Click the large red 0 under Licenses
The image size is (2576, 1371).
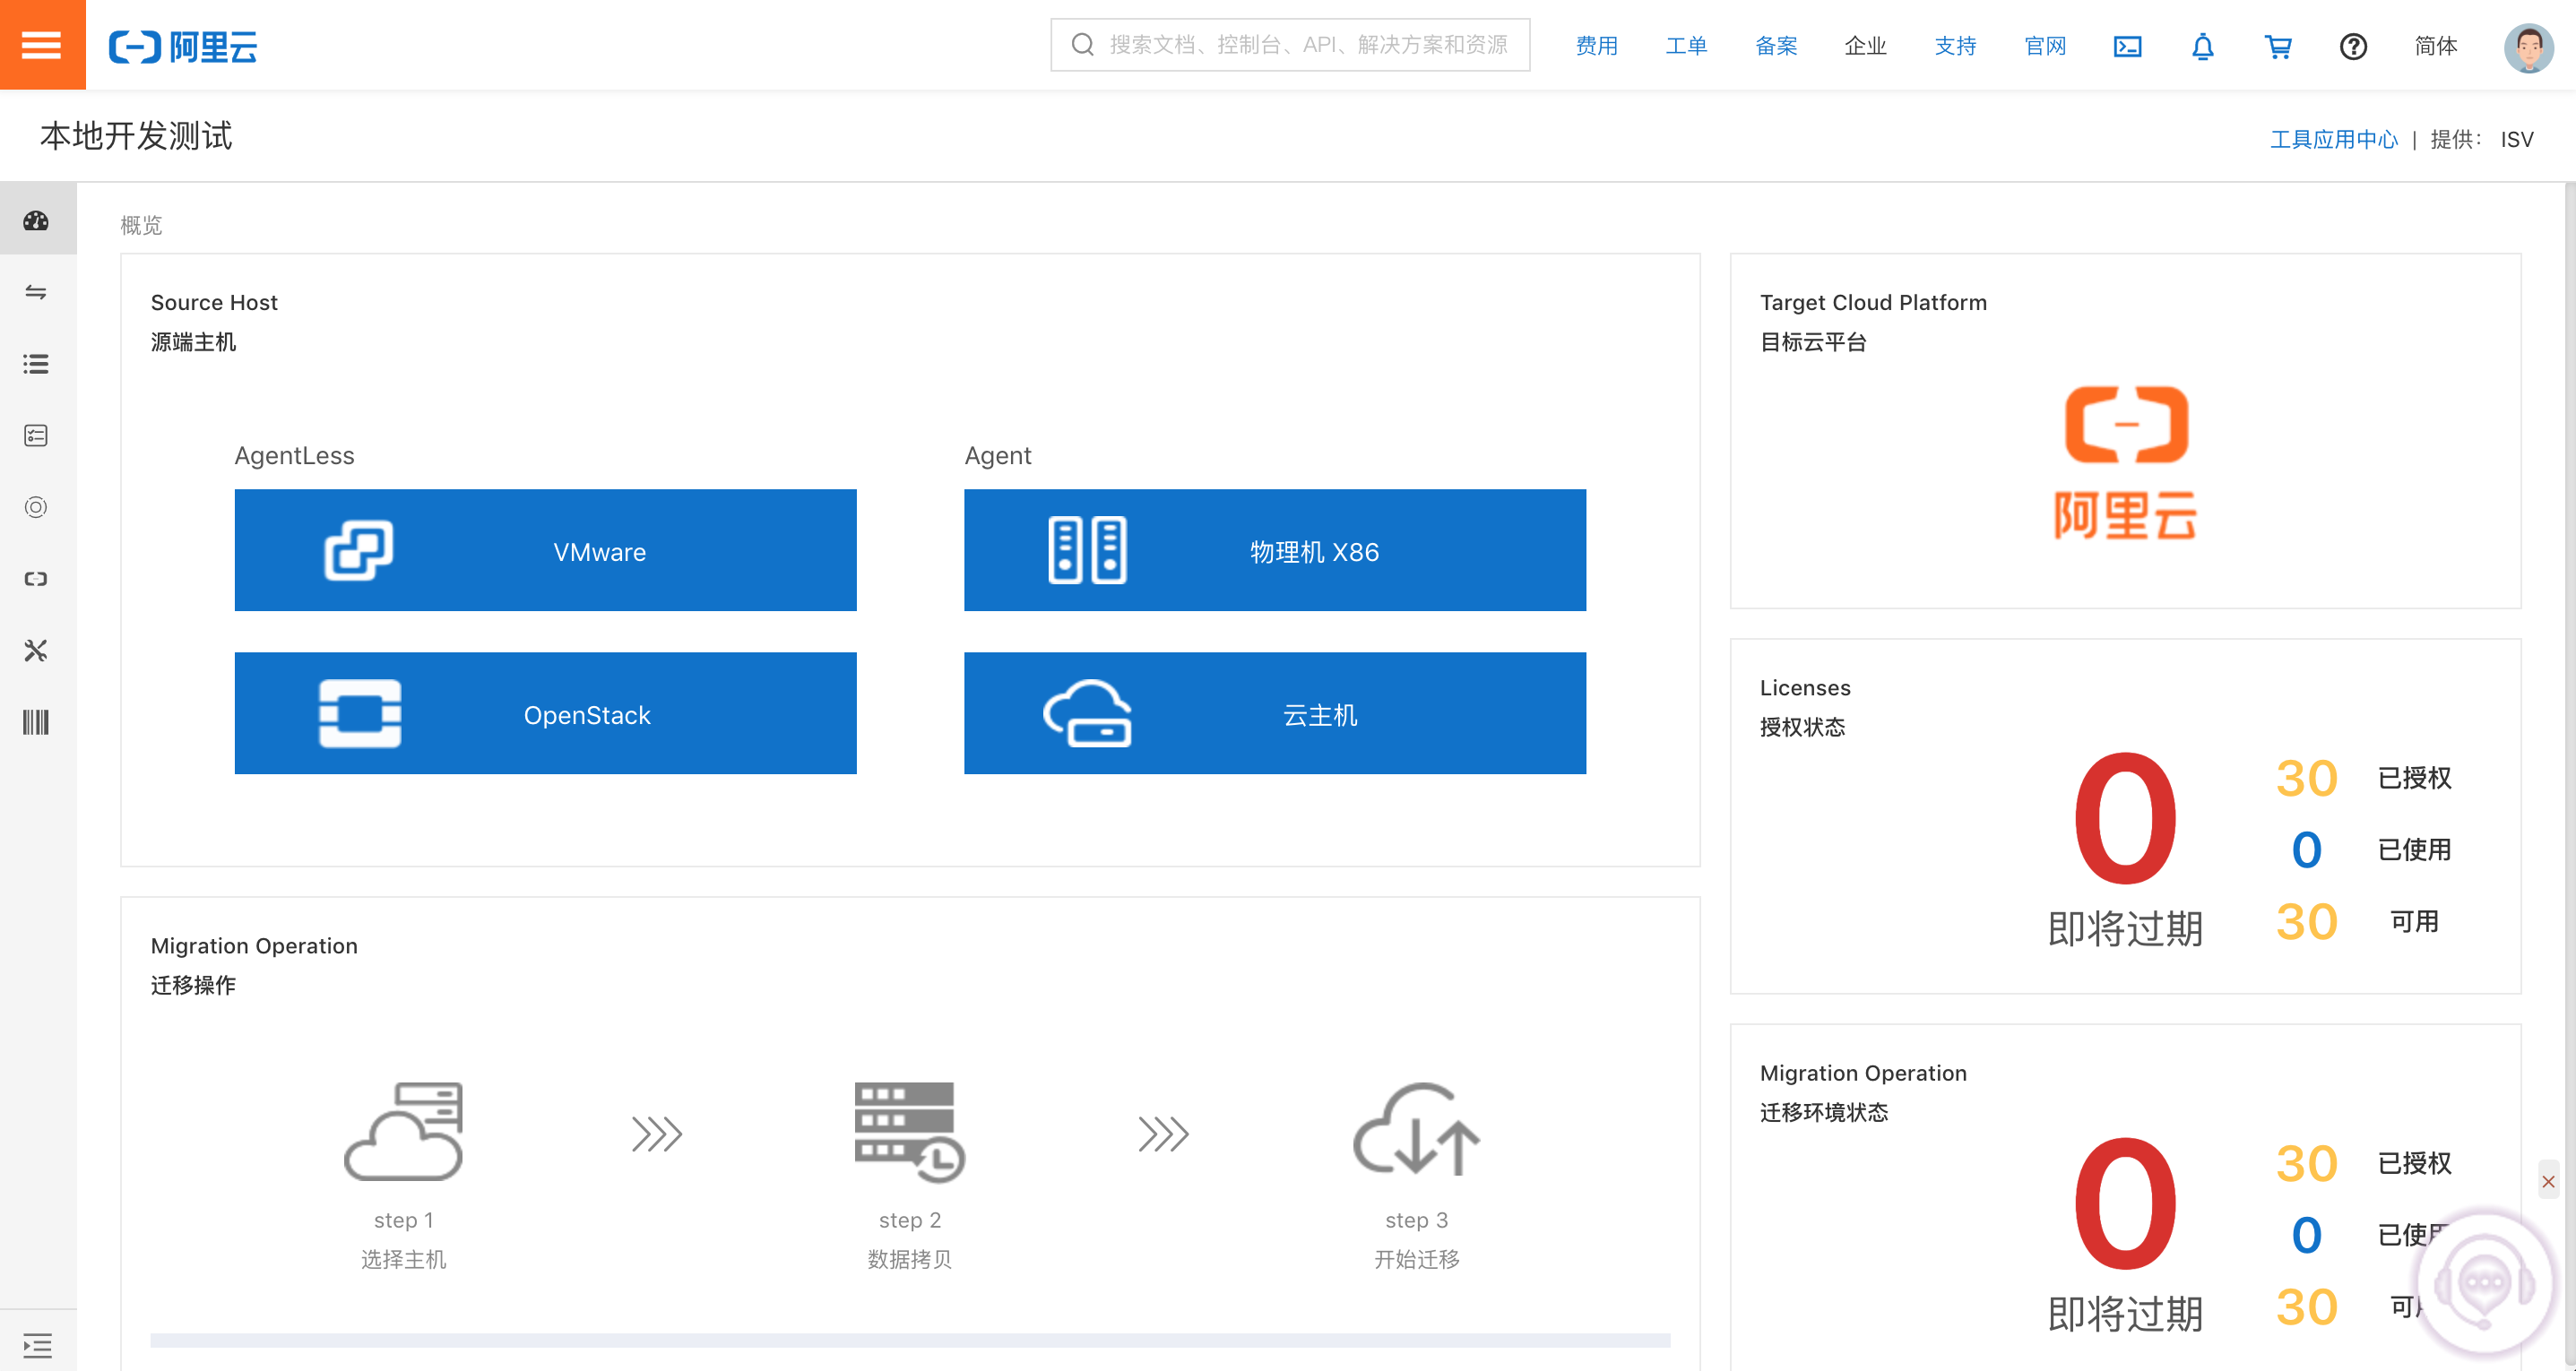pos(2124,818)
